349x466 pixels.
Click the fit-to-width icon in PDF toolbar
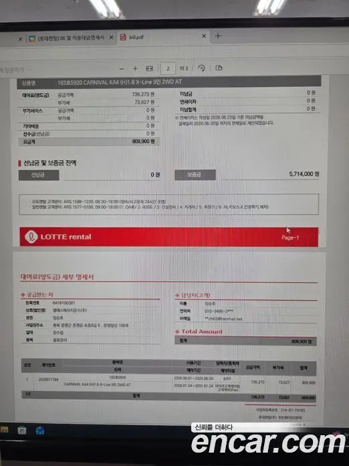[149, 69]
